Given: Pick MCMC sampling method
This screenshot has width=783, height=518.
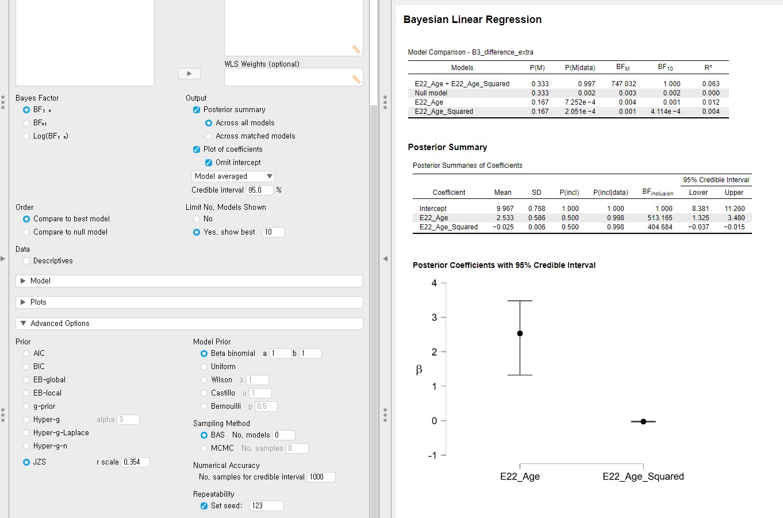Looking at the screenshot, I should [x=204, y=448].
